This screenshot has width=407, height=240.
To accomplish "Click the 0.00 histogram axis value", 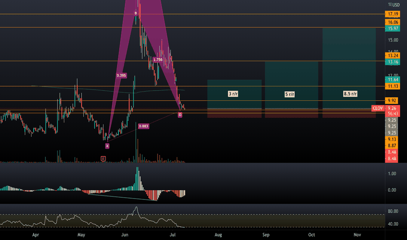I will 392,190.
